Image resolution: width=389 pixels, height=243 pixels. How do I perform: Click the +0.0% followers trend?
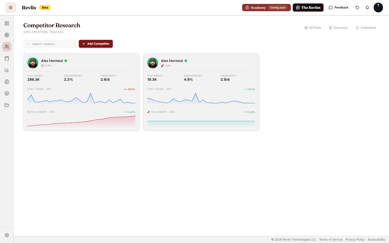pyautogui.click(x=250, y=112)
